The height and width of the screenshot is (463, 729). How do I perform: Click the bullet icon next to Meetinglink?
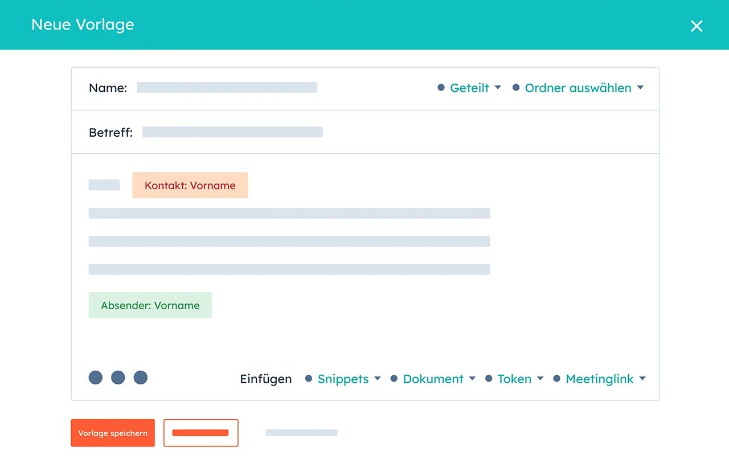[x=556, y=378]
